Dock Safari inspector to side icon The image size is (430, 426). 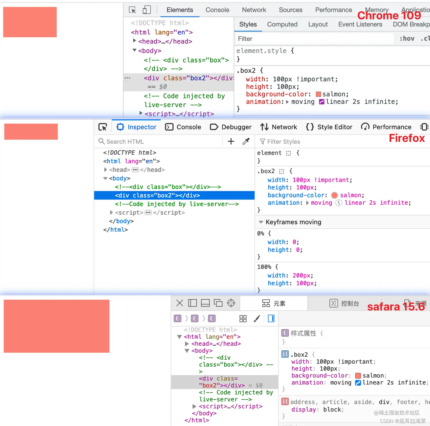tap(193, 303)
